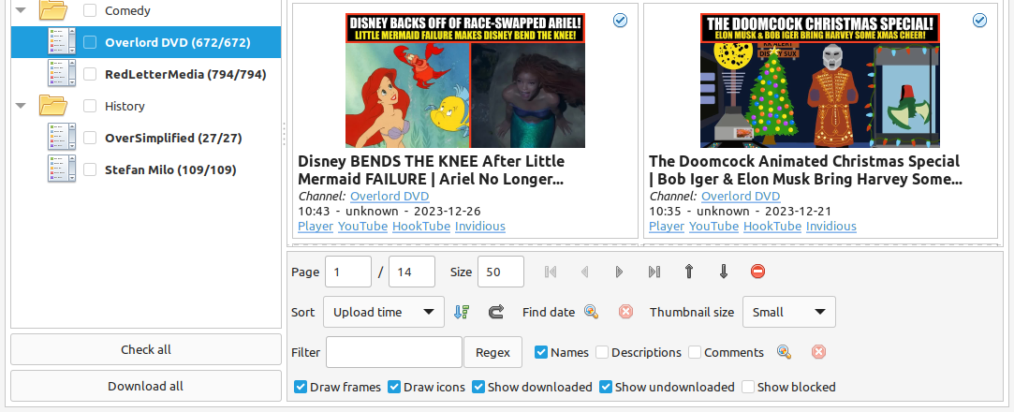Click checkmark icon on Disney BENDS THE KNEE video
This screenshot has width=1014, height=412.
620,21
